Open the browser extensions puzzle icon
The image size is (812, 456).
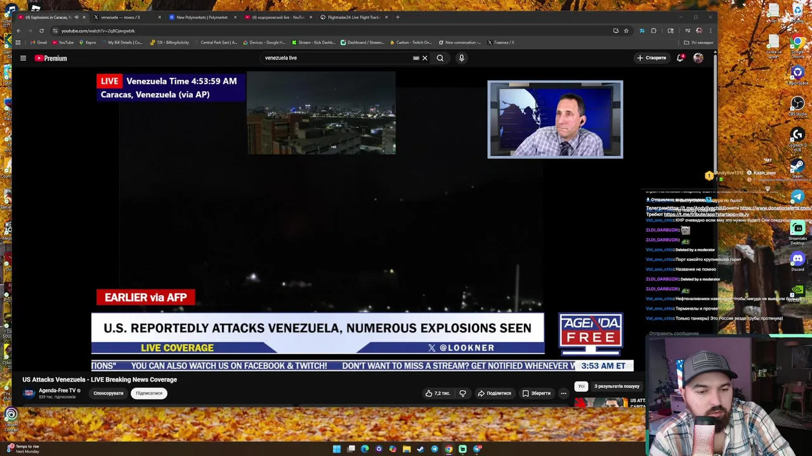point(653,30)
